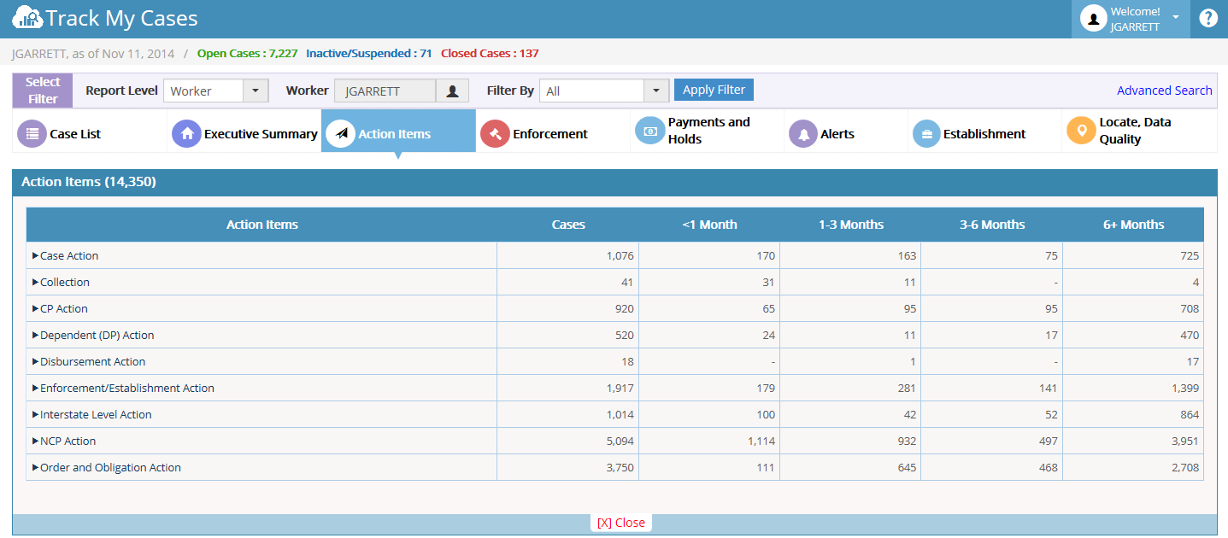Click the 41 Collection cases value
The image size is (1228, 538).
point(627,282)
